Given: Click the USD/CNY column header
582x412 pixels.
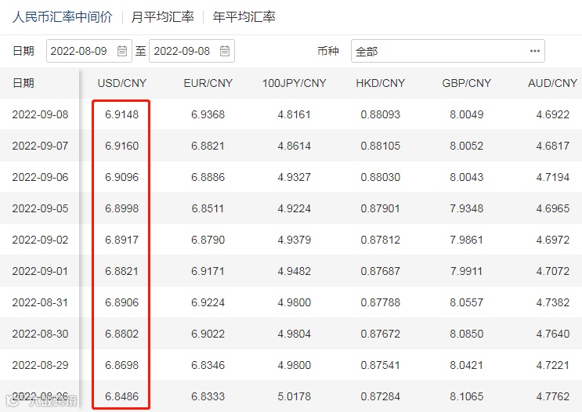Looking at the screenshot, I should [121, 83].
